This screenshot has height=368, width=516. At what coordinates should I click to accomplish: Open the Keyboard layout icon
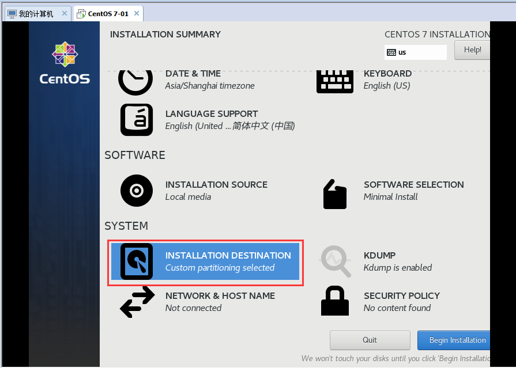(x=334, y=82)
